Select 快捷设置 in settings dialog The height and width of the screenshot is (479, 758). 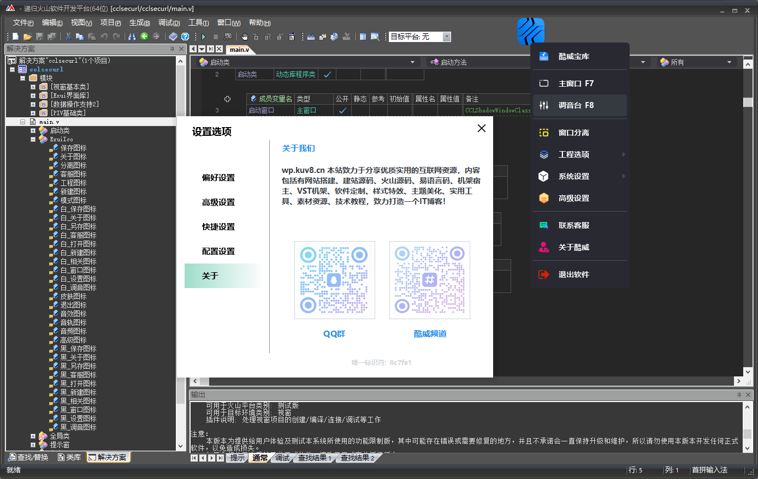click(218, 227)
